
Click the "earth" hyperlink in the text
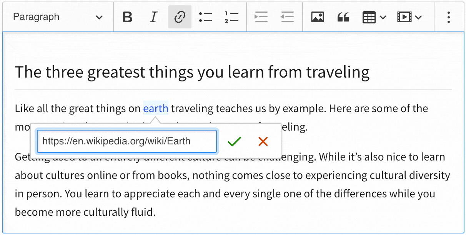(x=155, y=109)
